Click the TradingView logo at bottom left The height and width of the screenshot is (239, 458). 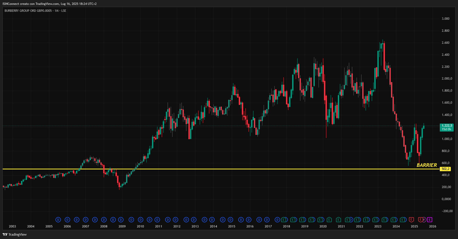pyautogui.click(x=15, y=234)
